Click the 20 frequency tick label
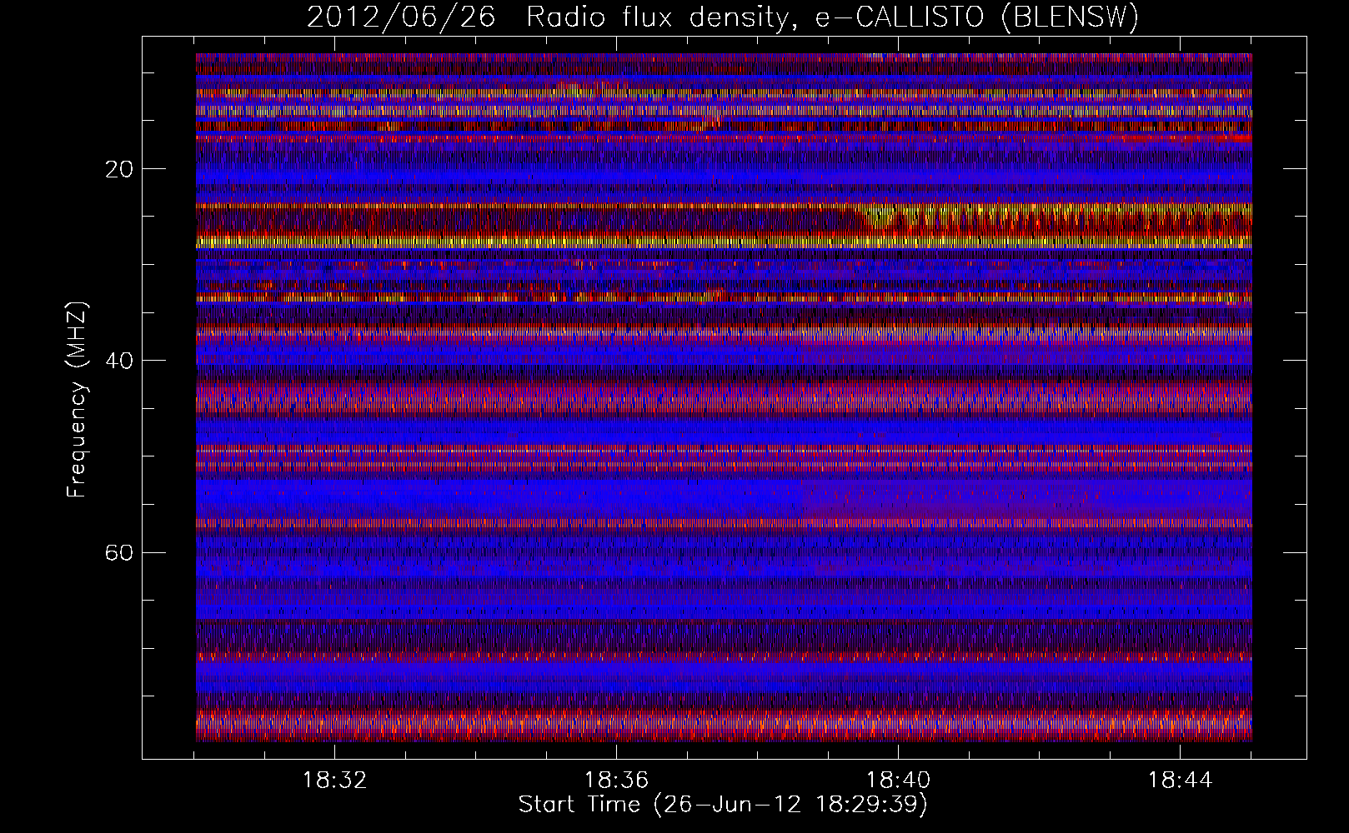This screenshot has width=1349, height=833. point(119,169)
